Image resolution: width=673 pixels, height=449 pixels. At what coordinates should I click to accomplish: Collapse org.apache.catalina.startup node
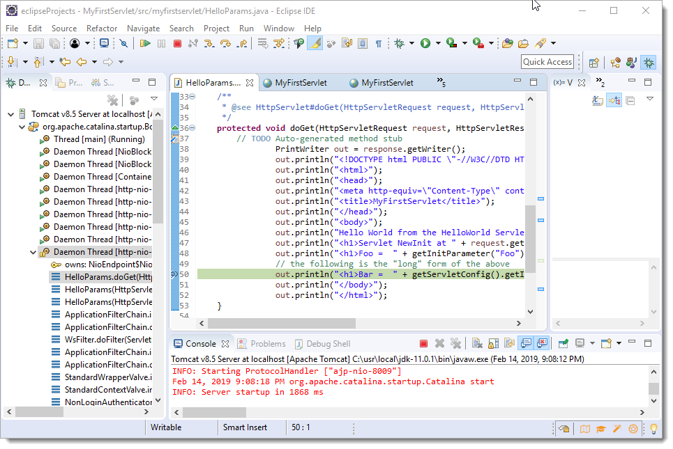[x=22, y=127]
